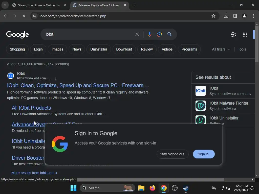Open Google quick settings gear

(233, 35)
